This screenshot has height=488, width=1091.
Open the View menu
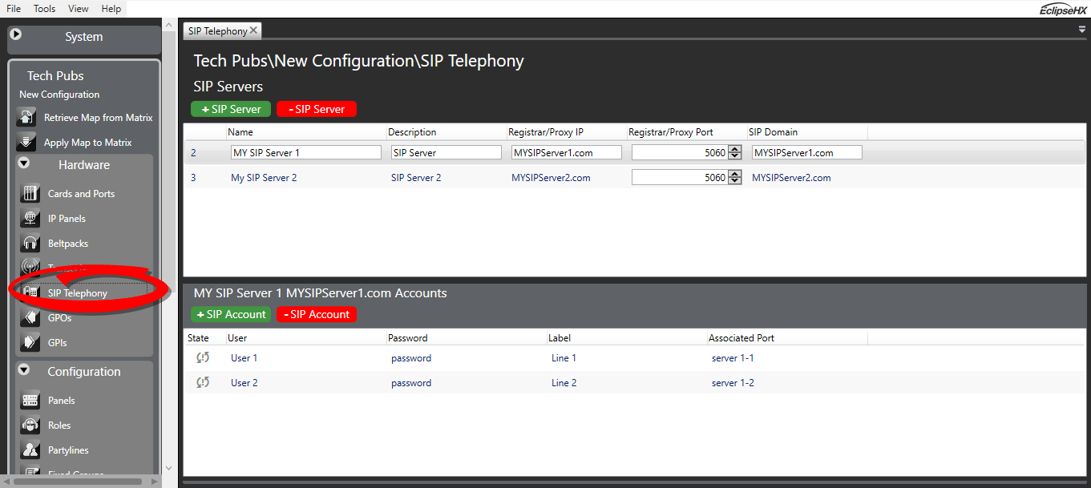click(79, 8)
